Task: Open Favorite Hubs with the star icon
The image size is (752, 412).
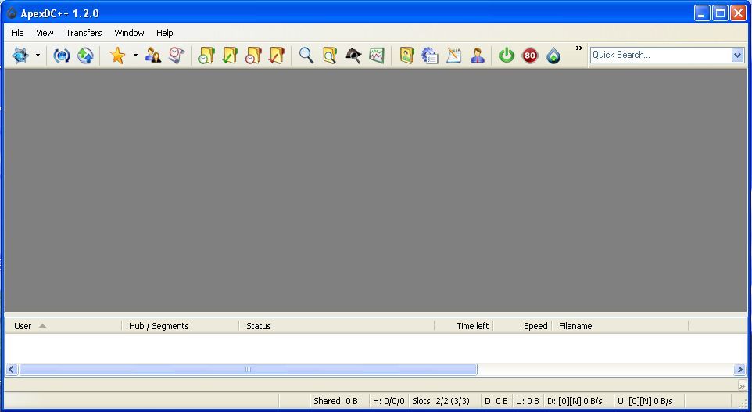Action: pyautogui.click(x=117, y=56)
